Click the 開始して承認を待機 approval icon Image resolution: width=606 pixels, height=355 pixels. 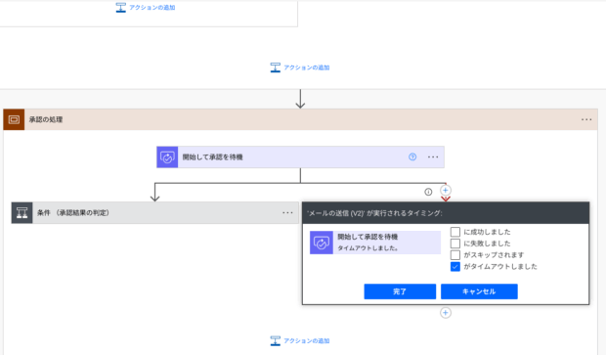pyautogui.click(x=167, y=157)
